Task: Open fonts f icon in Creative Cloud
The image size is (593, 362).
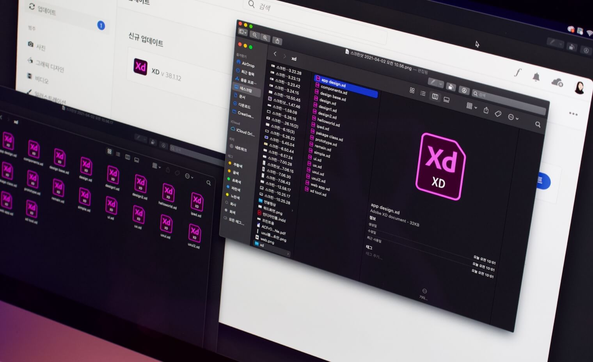Action: coord(517,72)
